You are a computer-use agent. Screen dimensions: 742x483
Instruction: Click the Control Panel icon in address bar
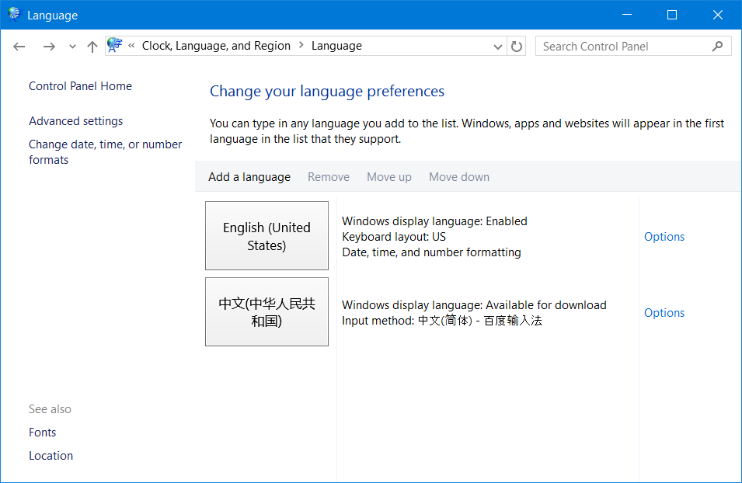(114, 45)
